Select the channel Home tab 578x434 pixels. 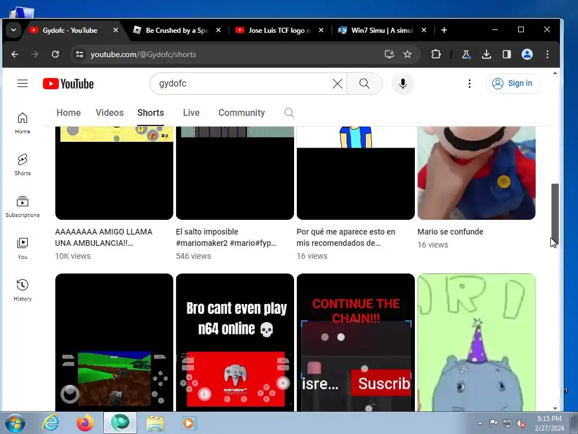point(68,112)
